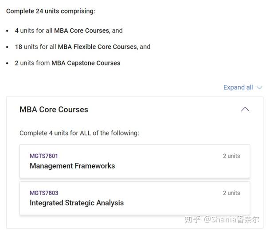Click the bold 4 units number in first bullet
Screen dimensions: 266x230
(17, 31)
